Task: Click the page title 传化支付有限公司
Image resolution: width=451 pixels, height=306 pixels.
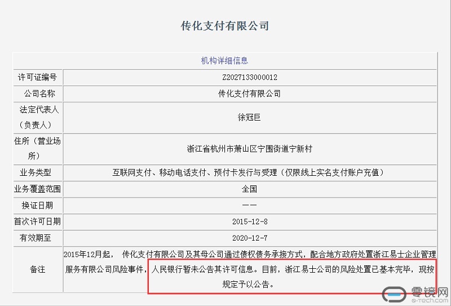Action: [225, 26]
